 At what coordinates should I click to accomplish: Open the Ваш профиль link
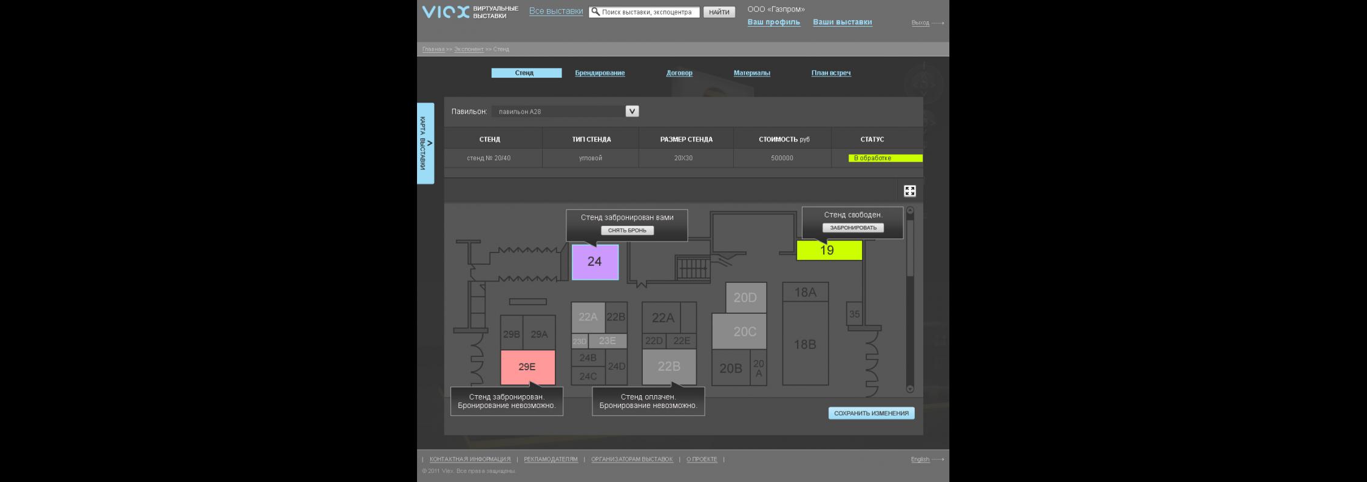[x=773, y=22]
